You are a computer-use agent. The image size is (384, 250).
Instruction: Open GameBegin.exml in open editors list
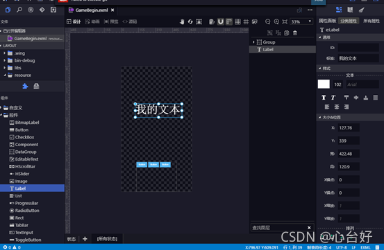(32, 38)
